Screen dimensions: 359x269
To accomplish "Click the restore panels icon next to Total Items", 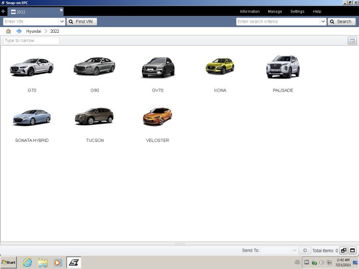I will pos(344,251).
